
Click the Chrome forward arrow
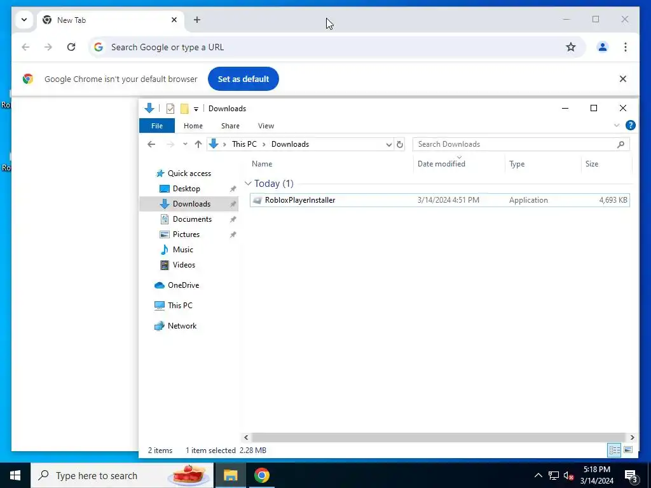48,47
